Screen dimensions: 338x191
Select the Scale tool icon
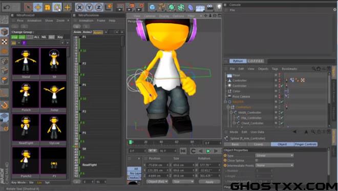[48, 8]
